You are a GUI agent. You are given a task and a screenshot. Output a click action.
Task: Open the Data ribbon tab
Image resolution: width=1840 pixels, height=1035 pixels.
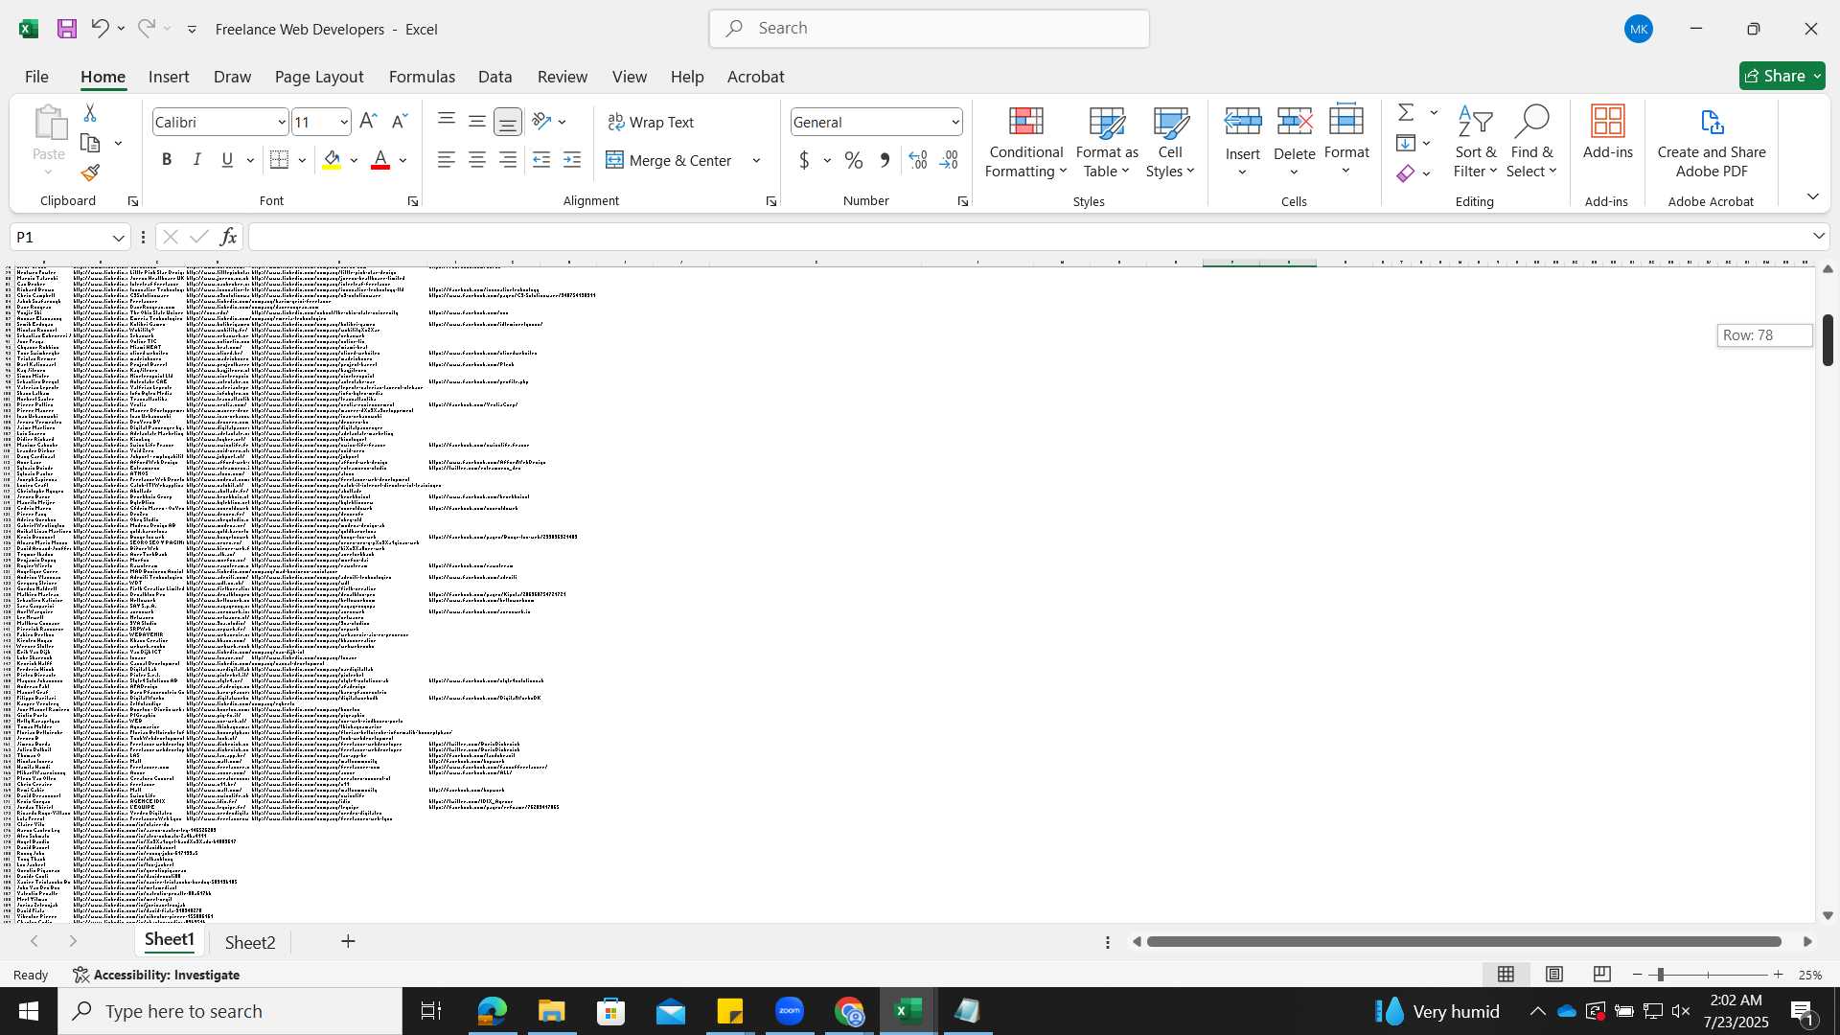(494, 77)
